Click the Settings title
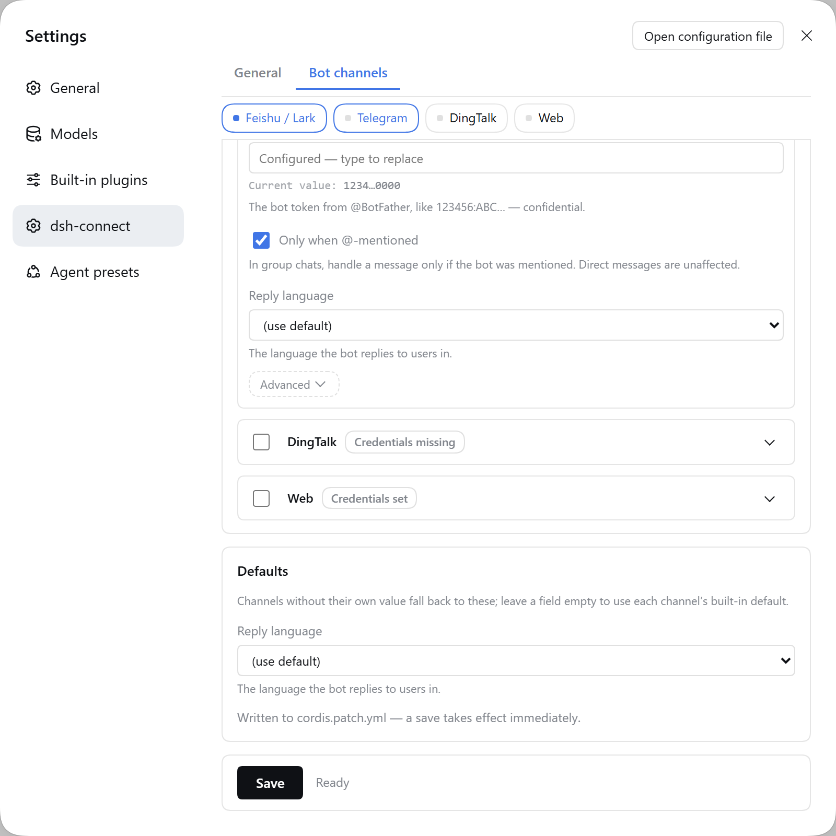Image resolution: width=836 pixels, height=836 pixels. (x=56, y=36)
